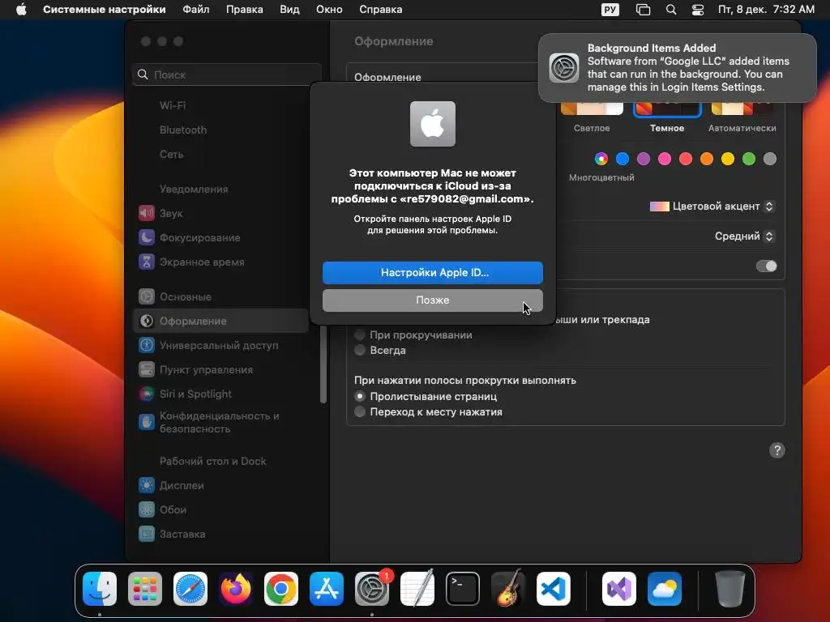Screen dimensions: 830x622
Task: Open Универсальный доступ in the sidebar
Action: tap(220, 345)
